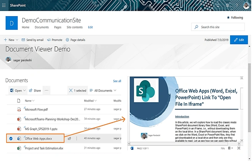
Task: Uncheck the Office Web Apps.docx row checkbox
Action: click(x=11, y=138)
